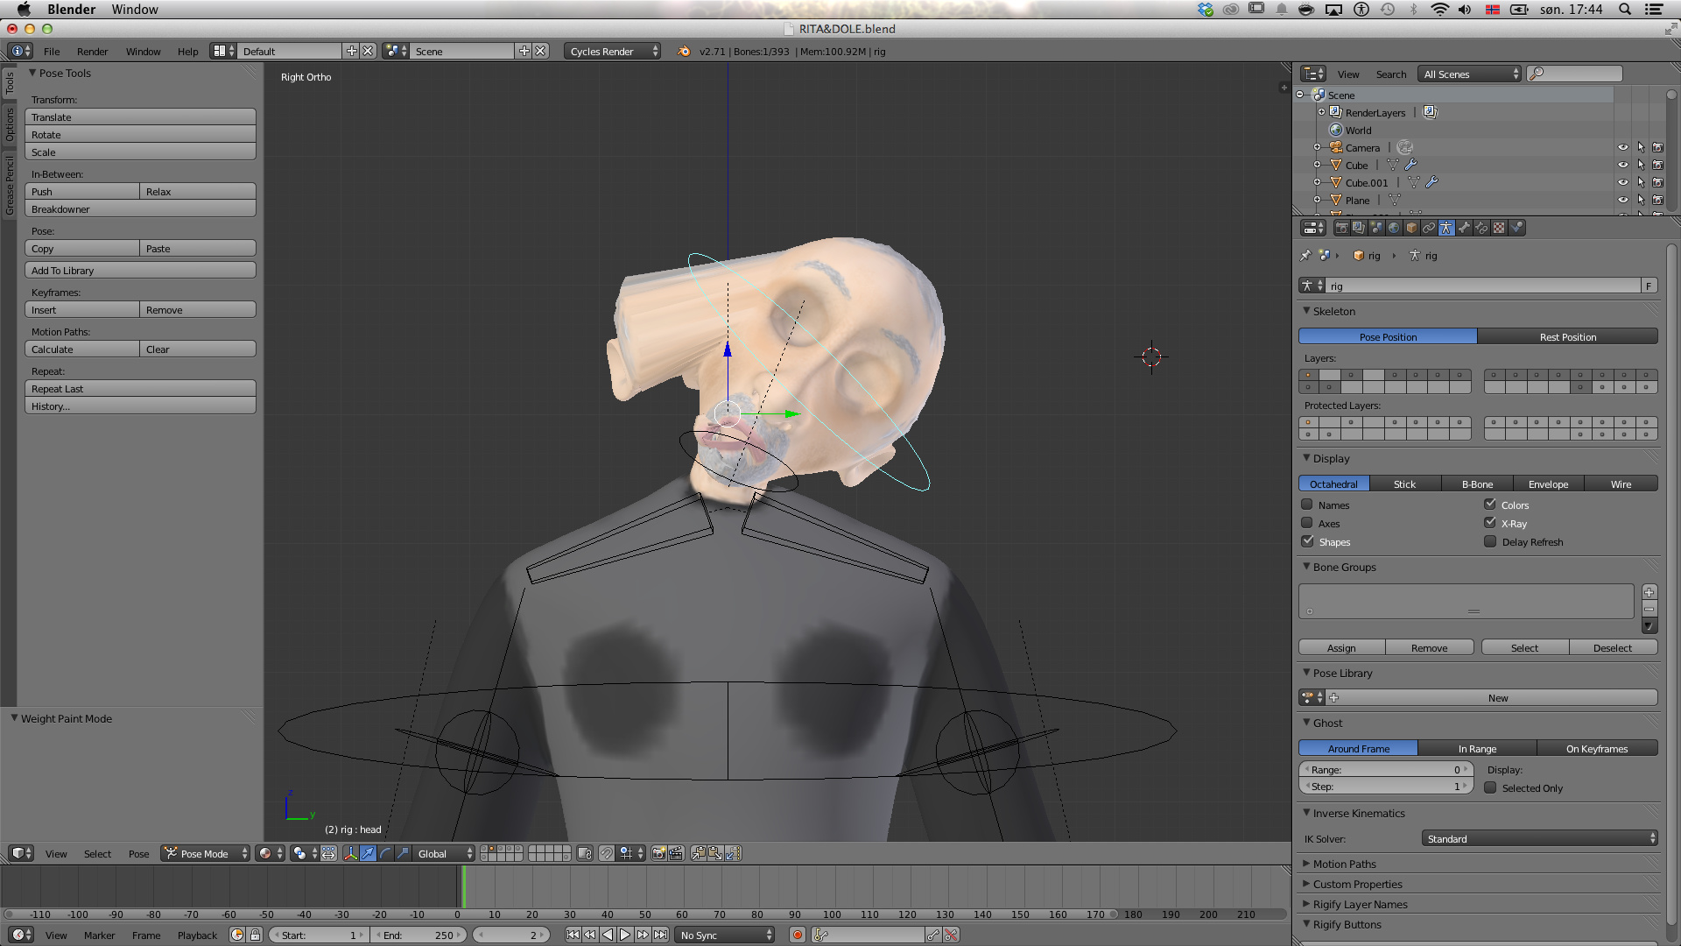Open the Pose menu in 3D view header
The height and width of the screenshot is (946, 1681).
pyautogui.click(x=138, y=853)
